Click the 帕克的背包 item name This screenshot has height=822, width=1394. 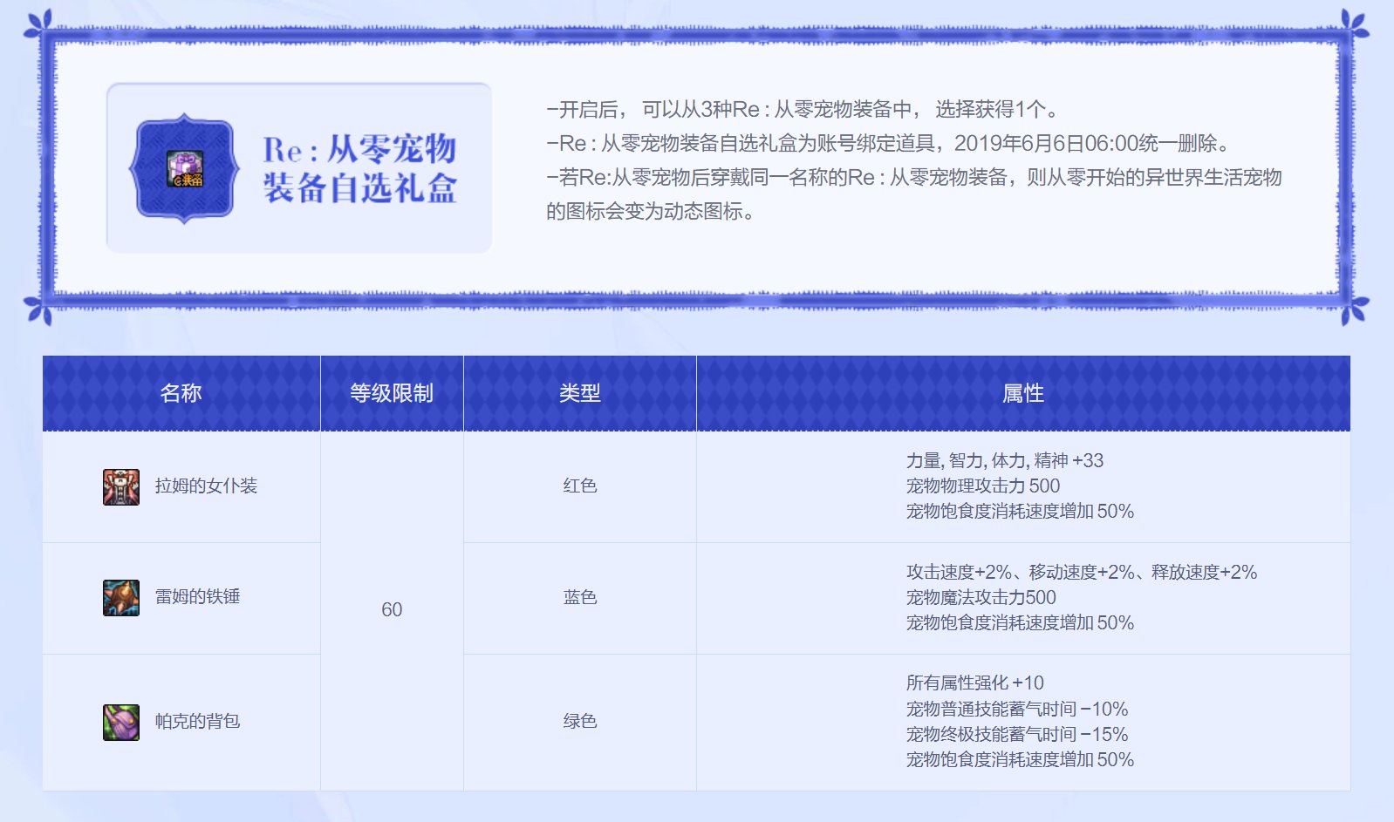[197, 722]
